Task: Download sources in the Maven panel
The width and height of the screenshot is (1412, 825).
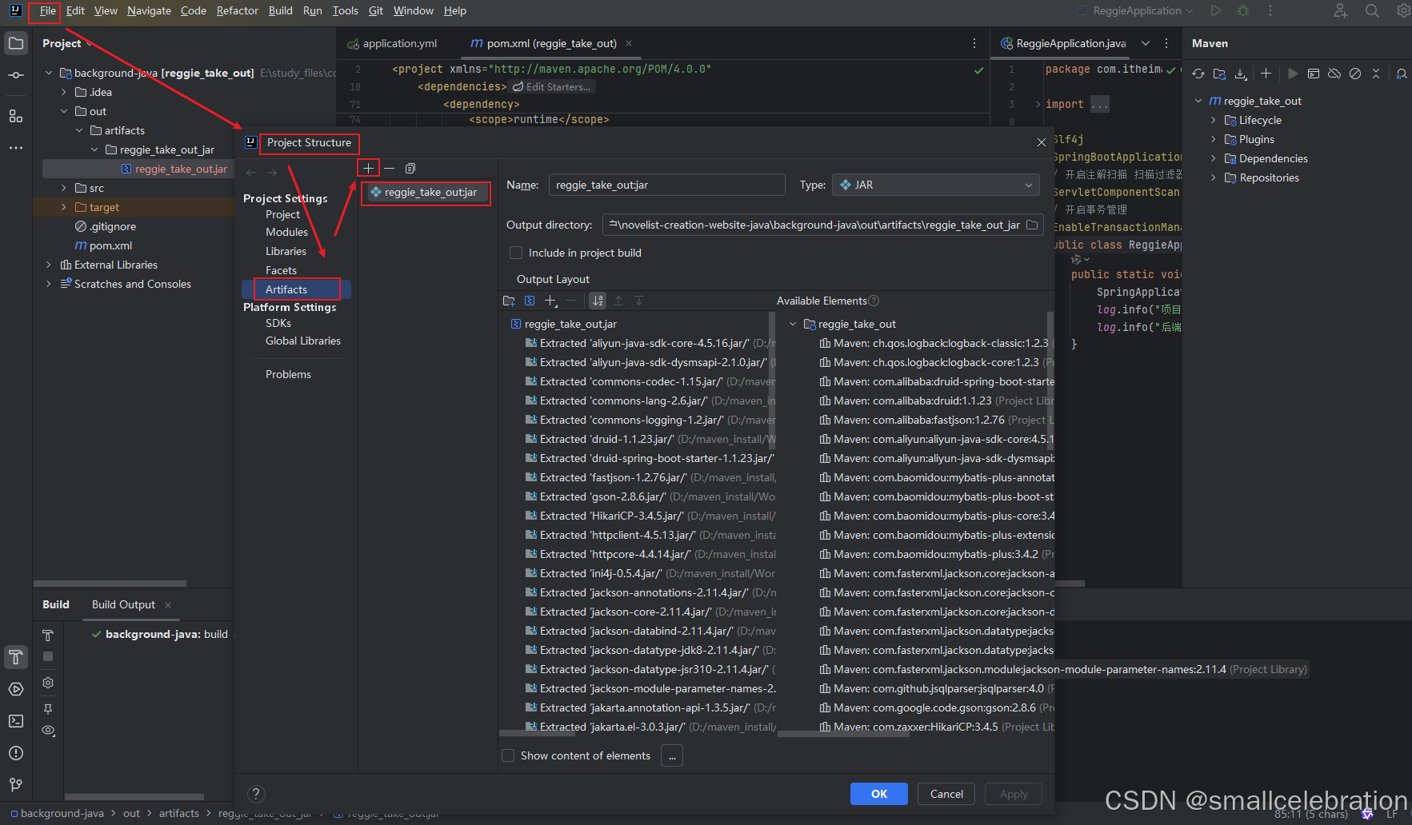Action: (1241, 74)
